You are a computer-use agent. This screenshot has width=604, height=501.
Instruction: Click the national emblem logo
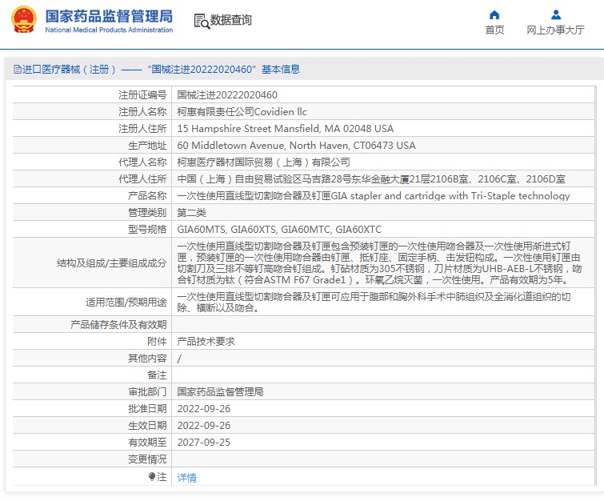point(24,20)
